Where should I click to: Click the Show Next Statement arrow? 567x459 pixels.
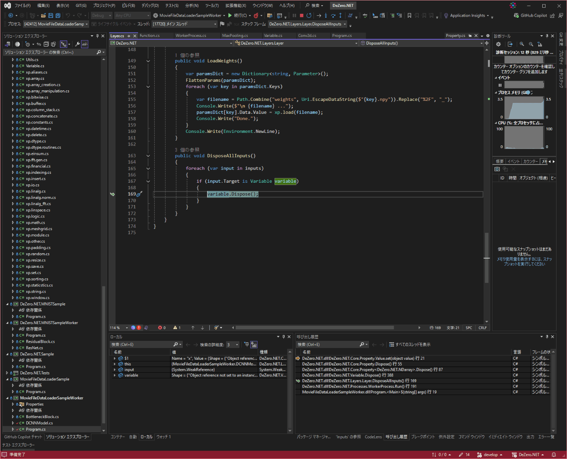pyautogui.click(x=319, y=15)
